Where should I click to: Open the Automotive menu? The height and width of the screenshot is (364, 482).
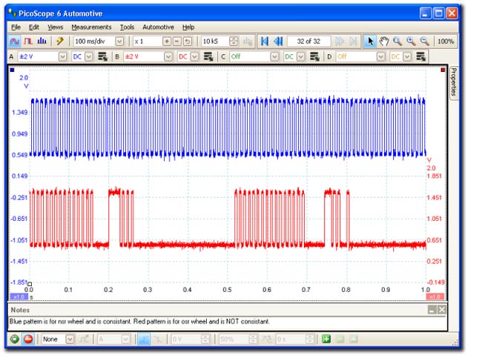click(158, 27)
